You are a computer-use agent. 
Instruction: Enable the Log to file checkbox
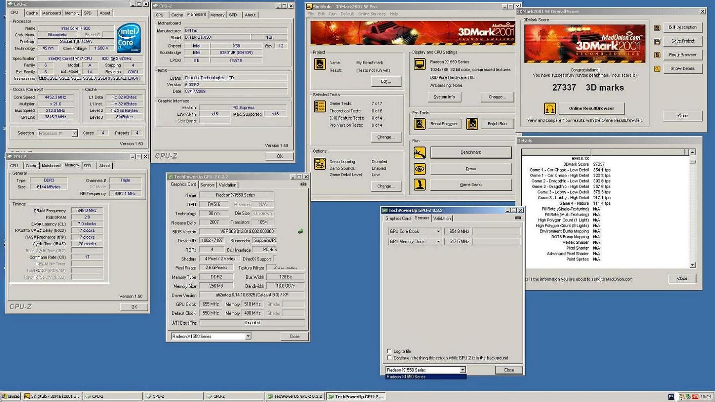point(389,351)
